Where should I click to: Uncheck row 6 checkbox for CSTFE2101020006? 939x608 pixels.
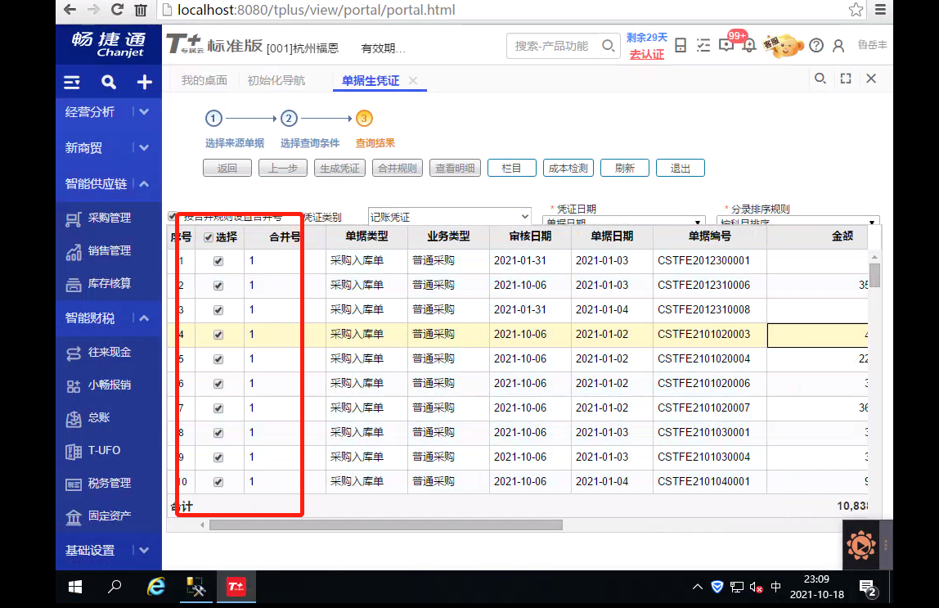pos(218,384)
